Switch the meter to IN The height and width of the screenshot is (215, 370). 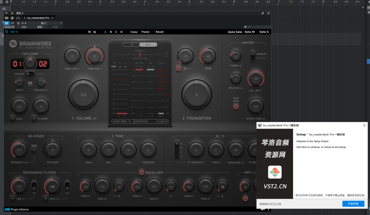[x=132, y=45]
